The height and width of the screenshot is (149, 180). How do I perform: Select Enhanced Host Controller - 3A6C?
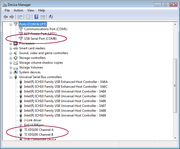pyautogui.click(x=66, y=87)
